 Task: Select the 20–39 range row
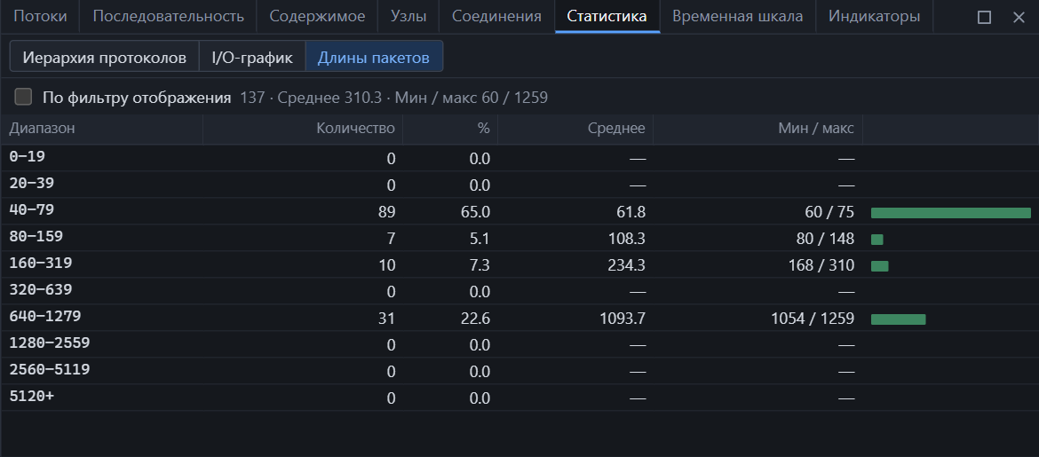[519, 184]
